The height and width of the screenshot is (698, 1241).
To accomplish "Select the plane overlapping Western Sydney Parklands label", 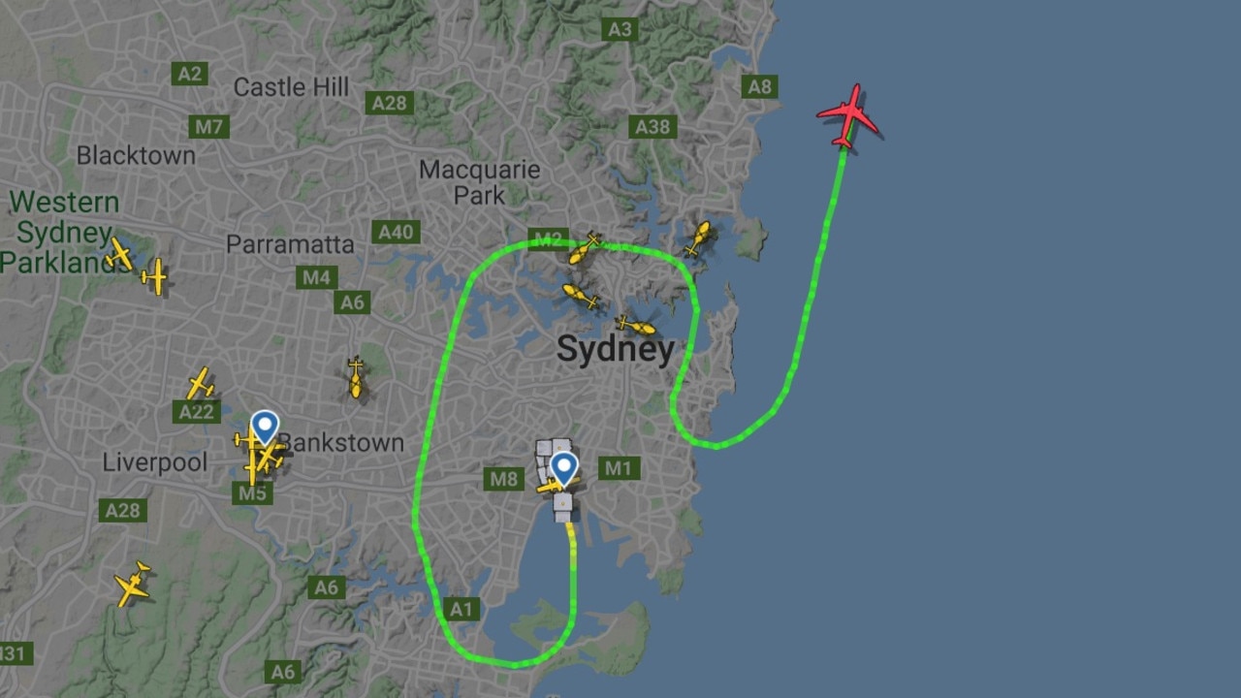I will coord(120,254).
